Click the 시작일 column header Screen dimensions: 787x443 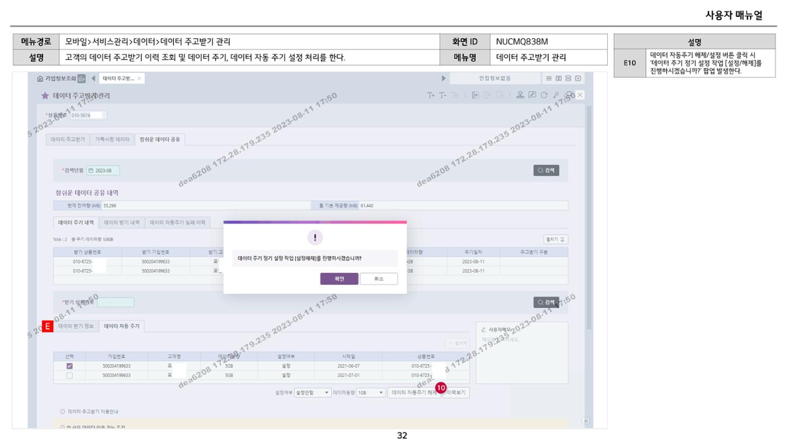pos(349,356)
